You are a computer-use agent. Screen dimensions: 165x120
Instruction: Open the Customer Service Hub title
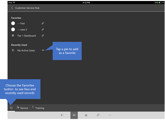pyautogui.click(x=27, y=8)
